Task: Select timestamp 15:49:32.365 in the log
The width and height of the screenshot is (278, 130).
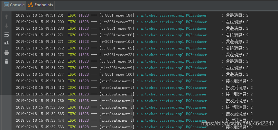Action: click(x=51, y=114)
